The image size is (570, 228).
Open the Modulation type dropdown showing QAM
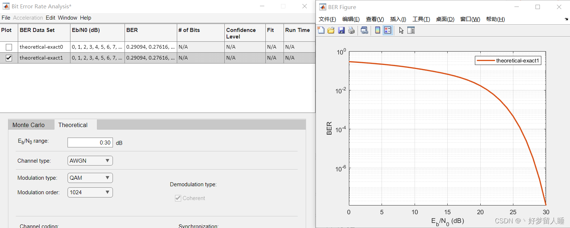pos(90,178)
